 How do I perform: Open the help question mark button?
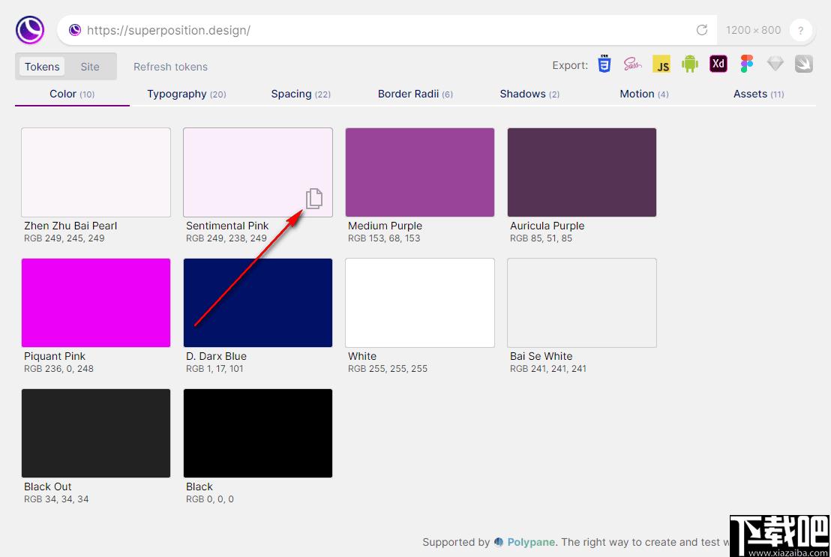pos(801,30)
